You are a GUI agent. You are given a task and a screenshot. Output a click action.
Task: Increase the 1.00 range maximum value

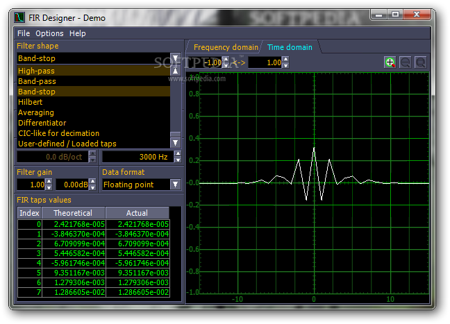pyautogui.click(x=285, y=60)
